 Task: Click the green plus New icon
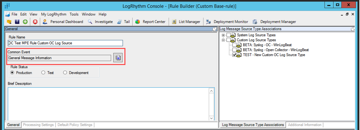tap(25, 22)
